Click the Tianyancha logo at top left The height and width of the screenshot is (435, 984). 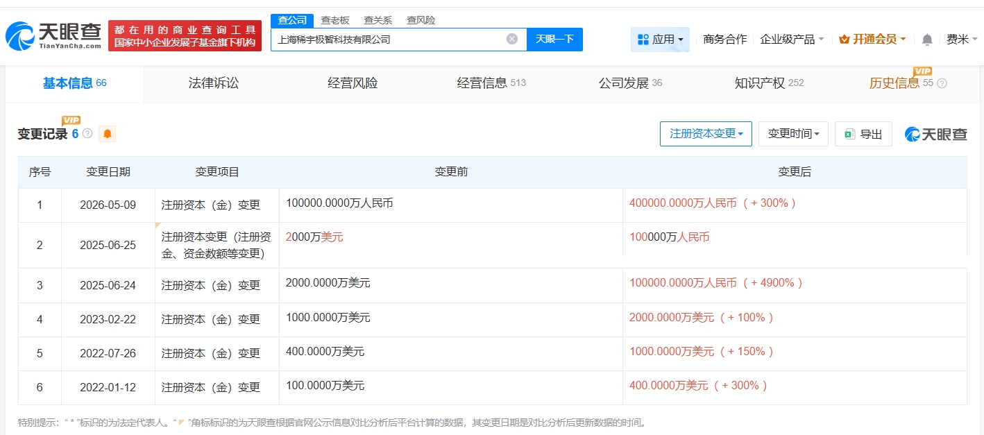tap(53, 36)
